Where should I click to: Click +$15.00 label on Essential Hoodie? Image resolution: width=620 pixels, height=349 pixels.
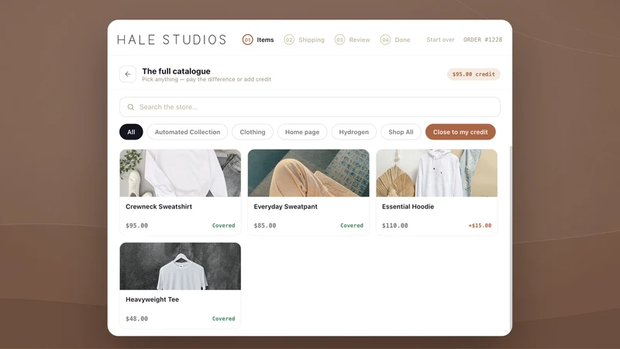480,226
